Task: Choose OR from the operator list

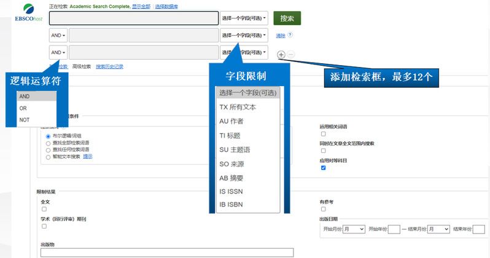Action: (x=23, y=108)
